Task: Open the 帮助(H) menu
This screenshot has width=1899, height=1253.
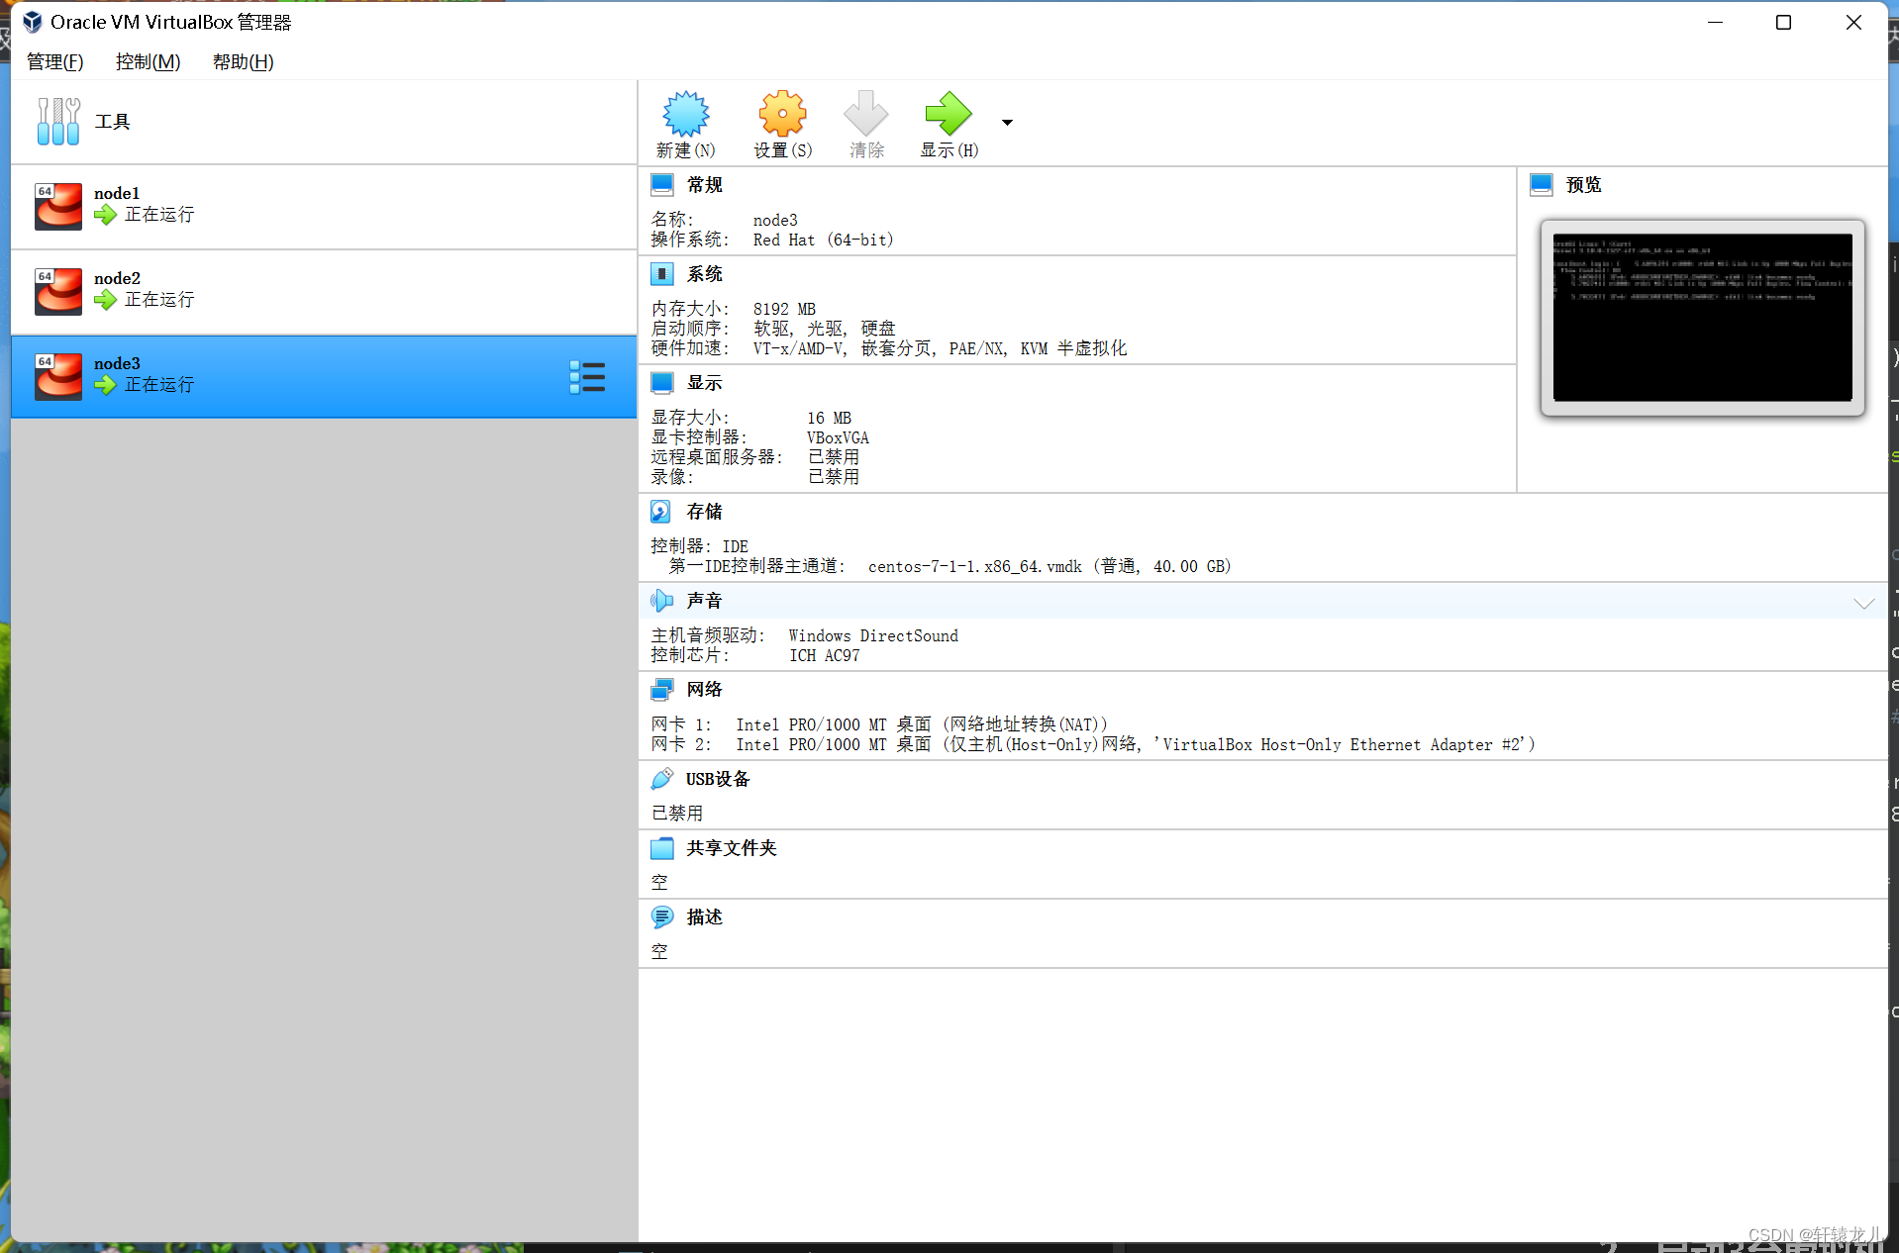Action: 243,61
